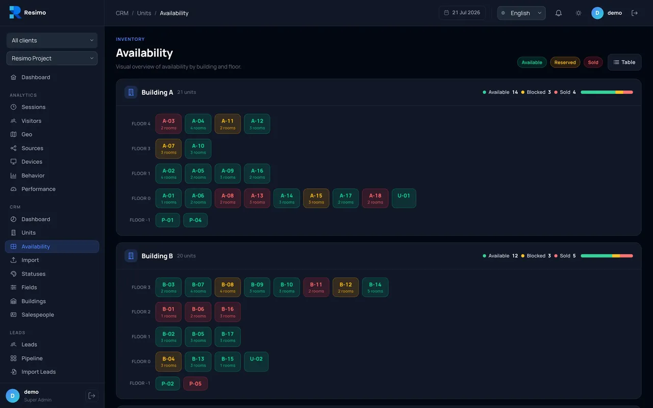Screen dimensions: 653x408
Task: Open the English language dropdown
Action: click(521, 13)
